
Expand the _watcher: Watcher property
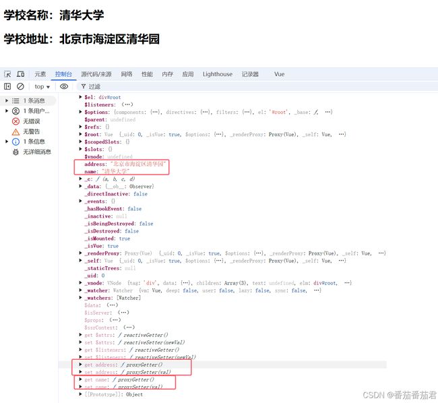pyautogui.click(x=80, y=290)
